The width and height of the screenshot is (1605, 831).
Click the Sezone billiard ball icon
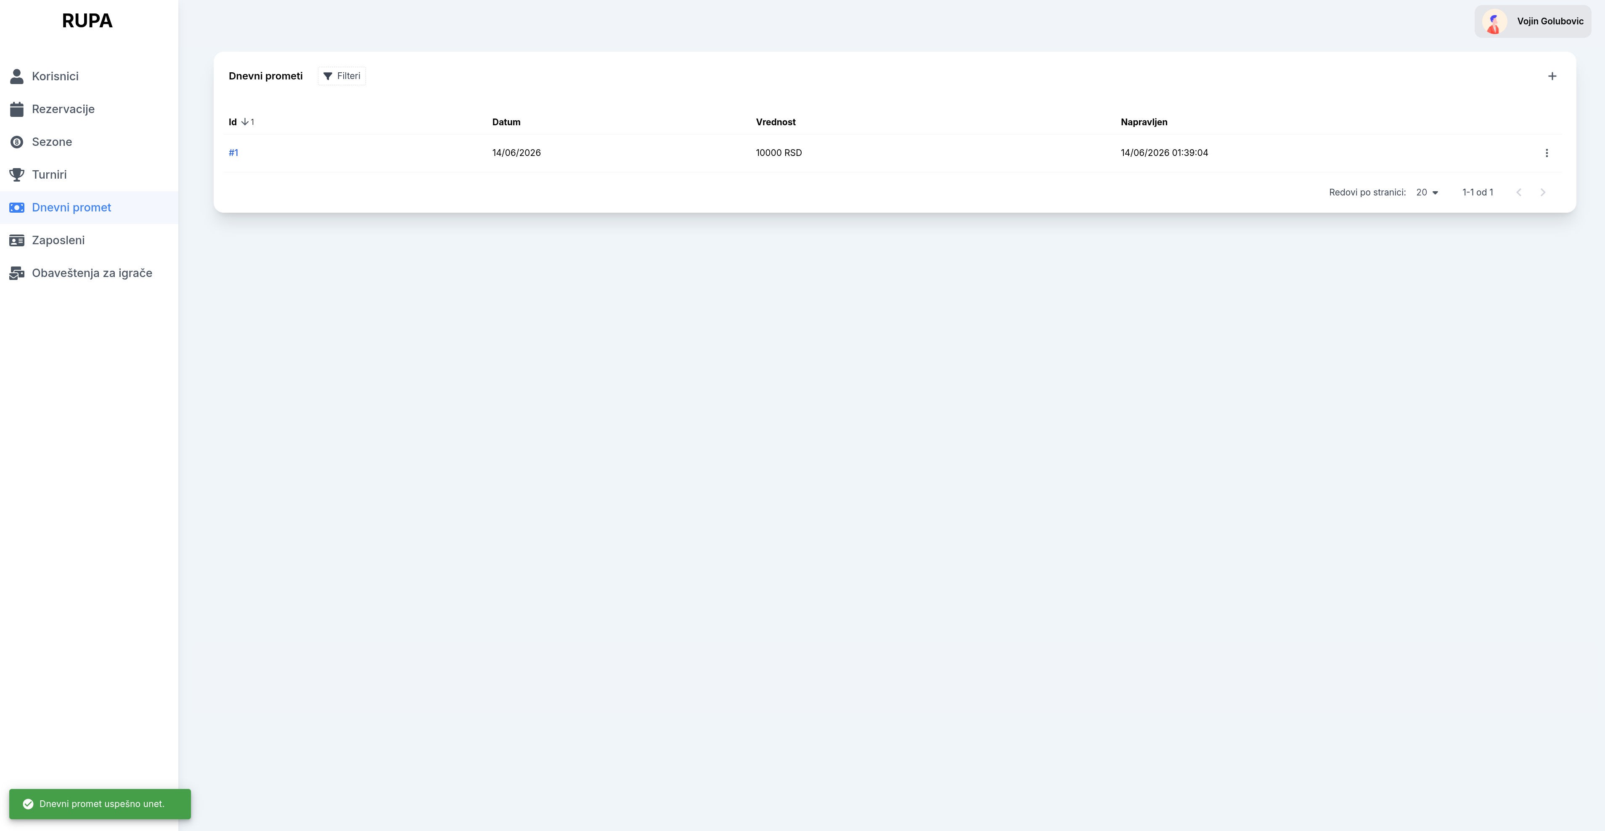pyautogui.click(x=17, y=142)
